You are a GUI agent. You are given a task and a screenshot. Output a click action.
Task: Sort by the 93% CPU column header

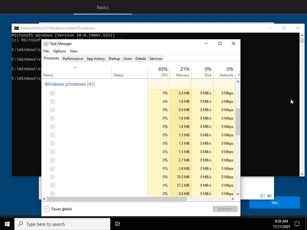pos(159,72)
